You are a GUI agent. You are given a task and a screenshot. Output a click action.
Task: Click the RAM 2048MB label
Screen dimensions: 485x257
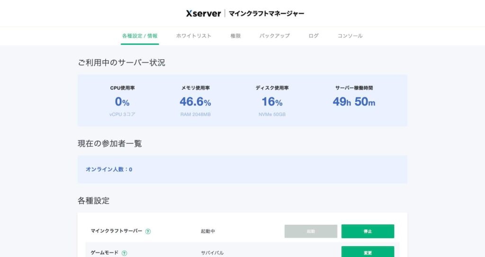(195, 115)
